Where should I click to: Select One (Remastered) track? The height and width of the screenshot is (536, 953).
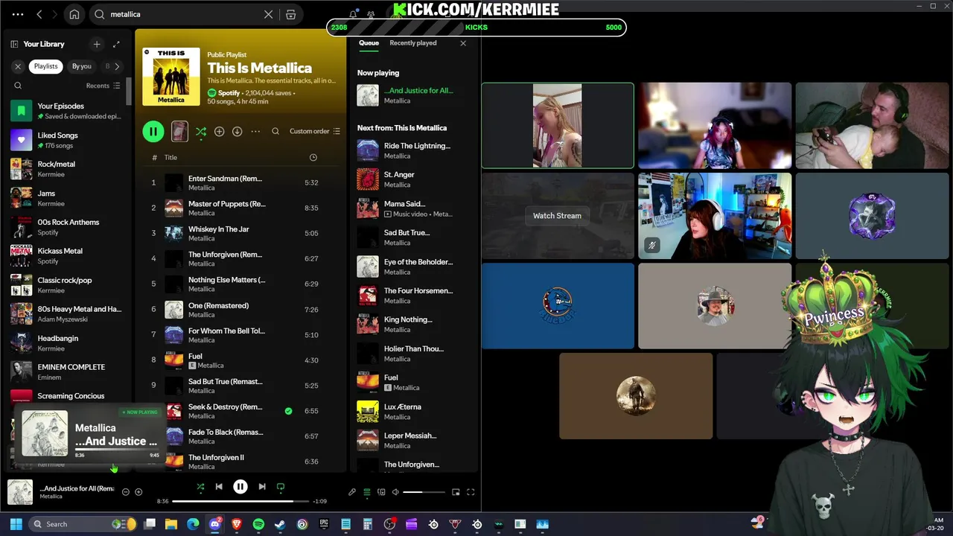tap(240, 310)
